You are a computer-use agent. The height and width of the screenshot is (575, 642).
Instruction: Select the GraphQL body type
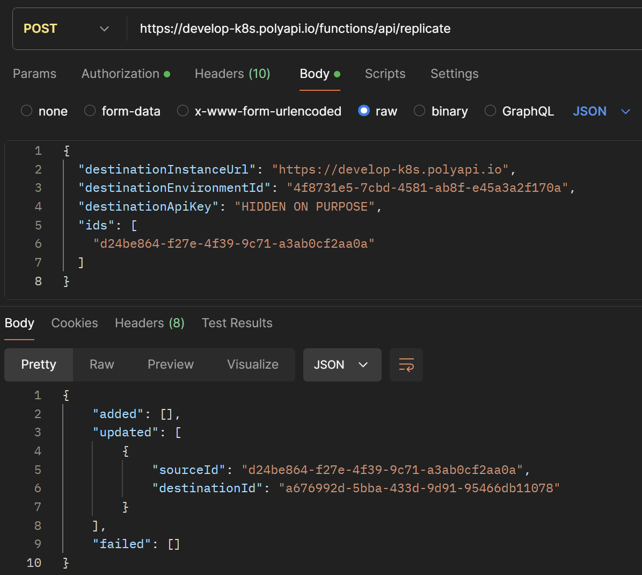[490, 111]
